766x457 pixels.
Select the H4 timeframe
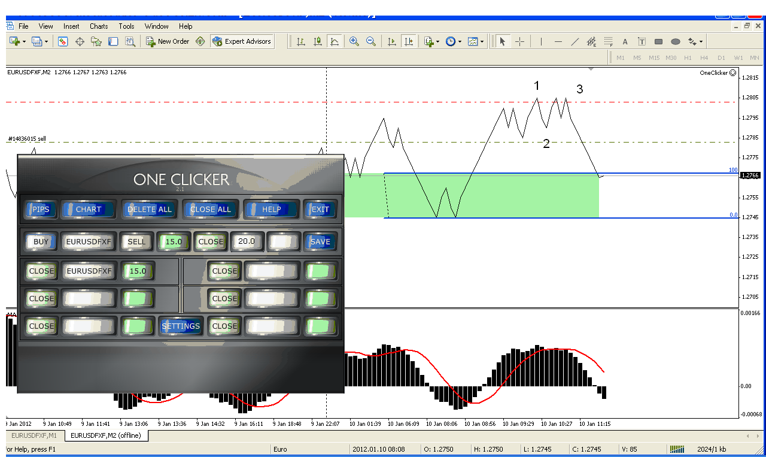click(704, 57)
